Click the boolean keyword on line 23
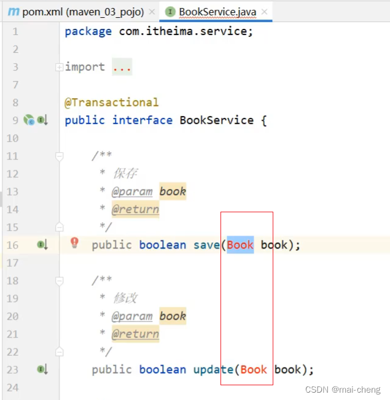The image size is (390, 400). (162, 370)
